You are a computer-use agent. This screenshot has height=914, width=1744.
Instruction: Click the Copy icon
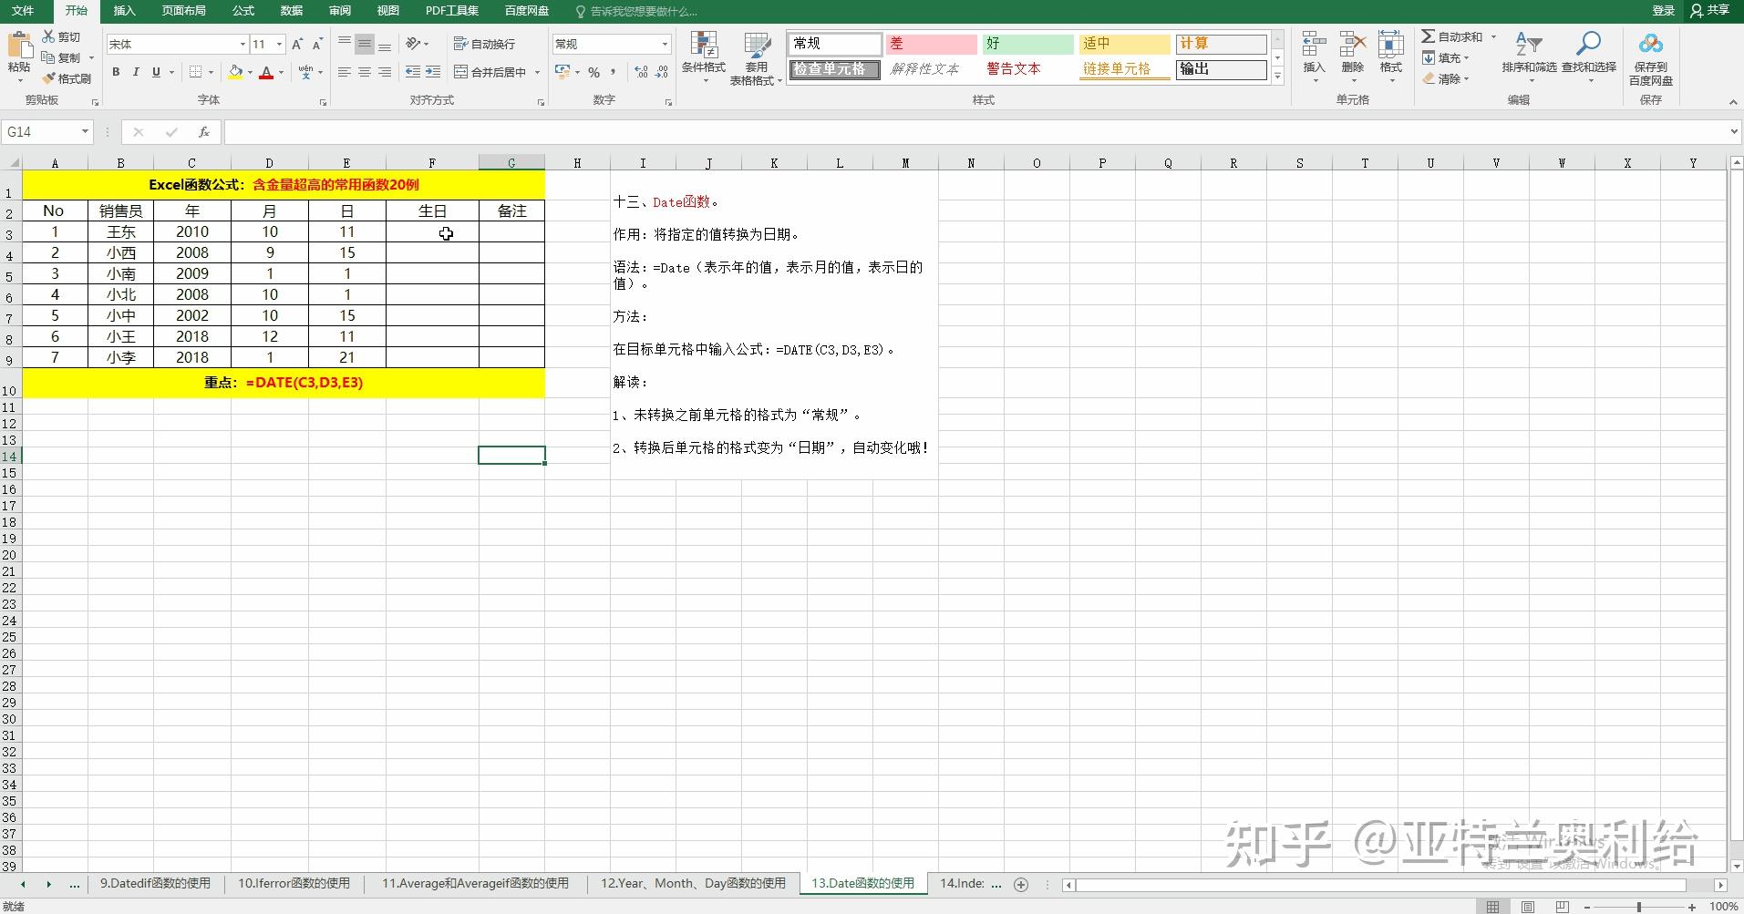pyautogui.click(x=49, y=57)
